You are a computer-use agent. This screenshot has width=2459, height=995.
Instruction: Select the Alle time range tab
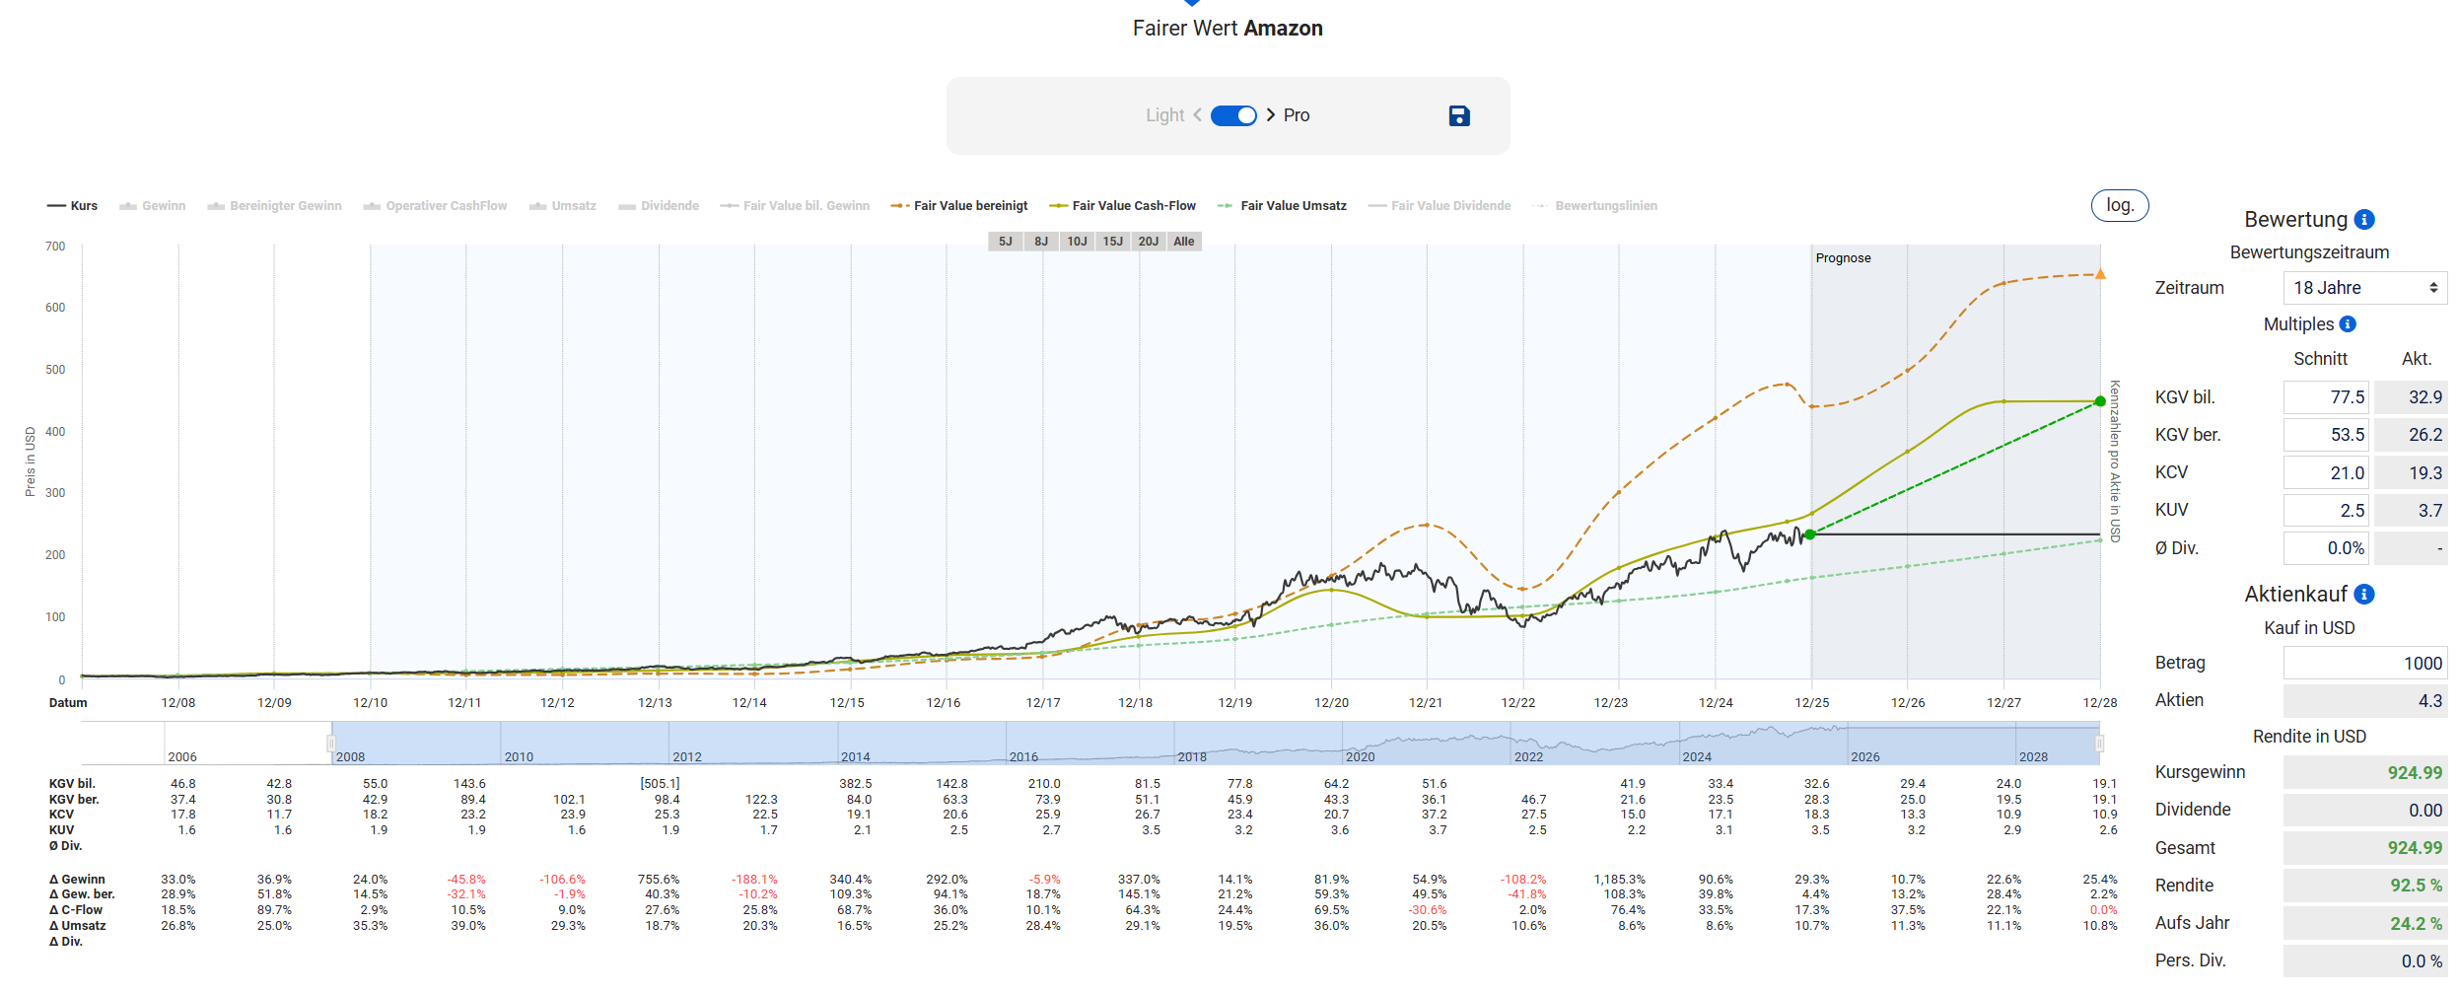pos(1183,242)
